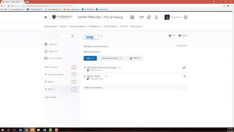Viewport: 234px width, 132px height.
Task: Open the course selector grid icon
Action: 132,17
